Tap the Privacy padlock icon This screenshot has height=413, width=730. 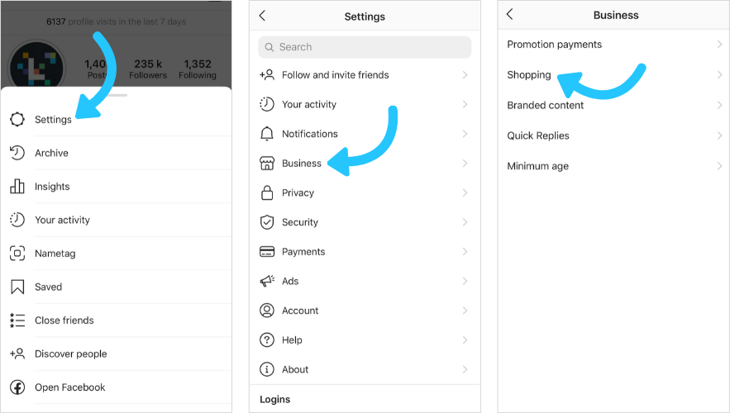point(267,192)
